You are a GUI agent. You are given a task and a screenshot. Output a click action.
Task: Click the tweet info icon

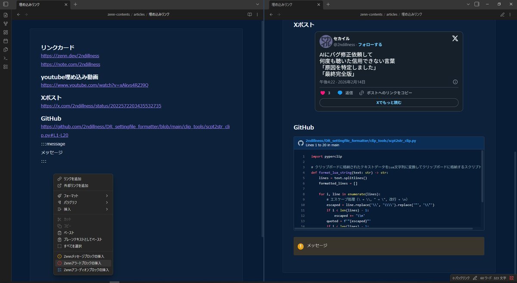coord(455,82)
